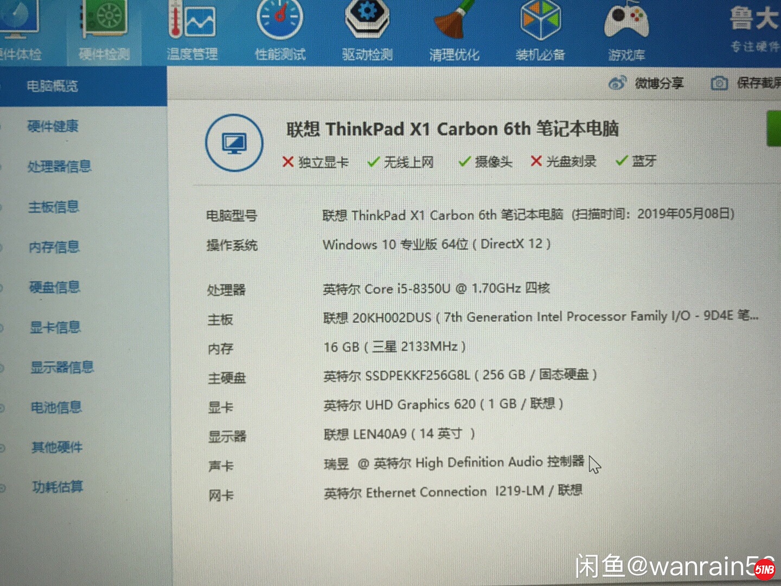
Task: Click the green check beside 摄像头
Action: [x=464, y=161]
